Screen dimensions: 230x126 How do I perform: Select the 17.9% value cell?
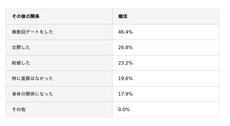pos(125,94)
